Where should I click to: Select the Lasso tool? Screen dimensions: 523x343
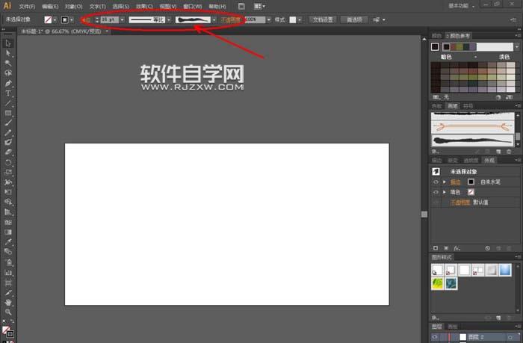(x=8, y=72)
